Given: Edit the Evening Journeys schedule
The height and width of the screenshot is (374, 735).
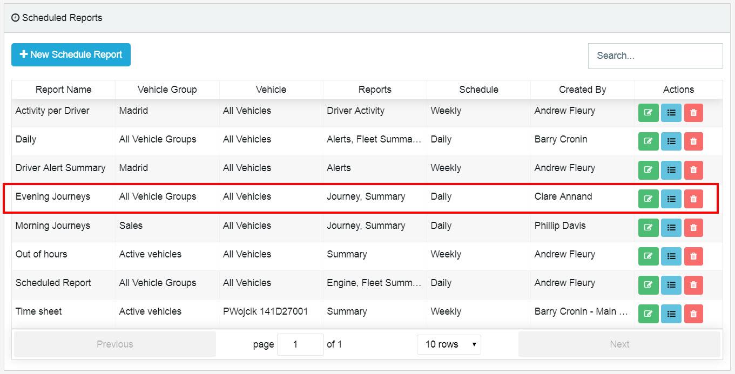Looking at the screenshot, I should click(648, 199).
